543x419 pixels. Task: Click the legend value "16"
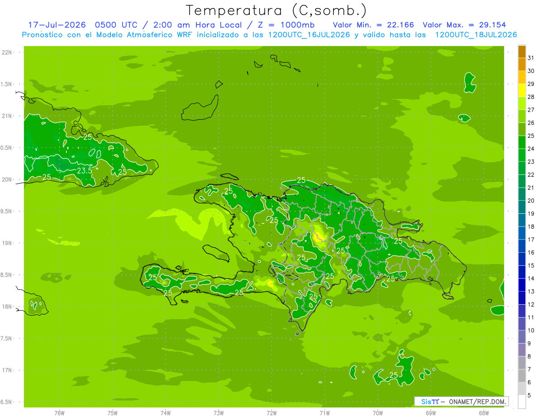(x=531, y=252)
